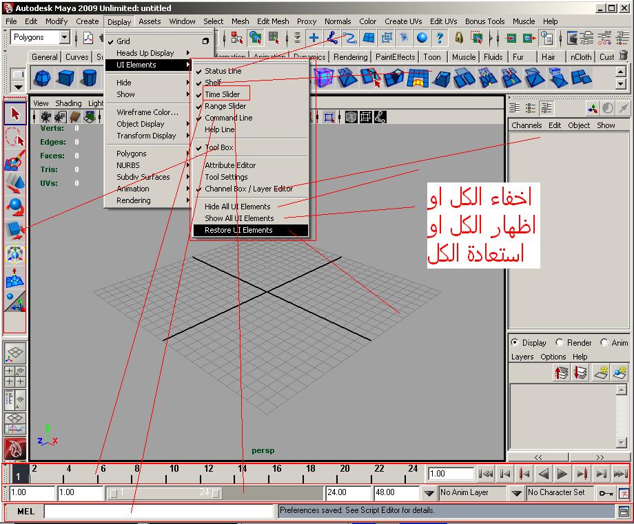Select the Rotate tool sphere icon
The height and width of the screenshot is (524, 634).
coord(15,207)
